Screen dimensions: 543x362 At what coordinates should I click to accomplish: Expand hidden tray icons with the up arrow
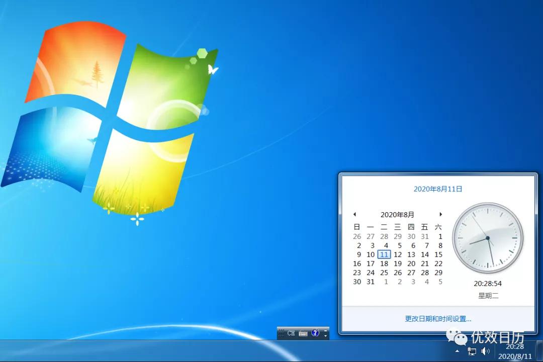pos(457,351)
